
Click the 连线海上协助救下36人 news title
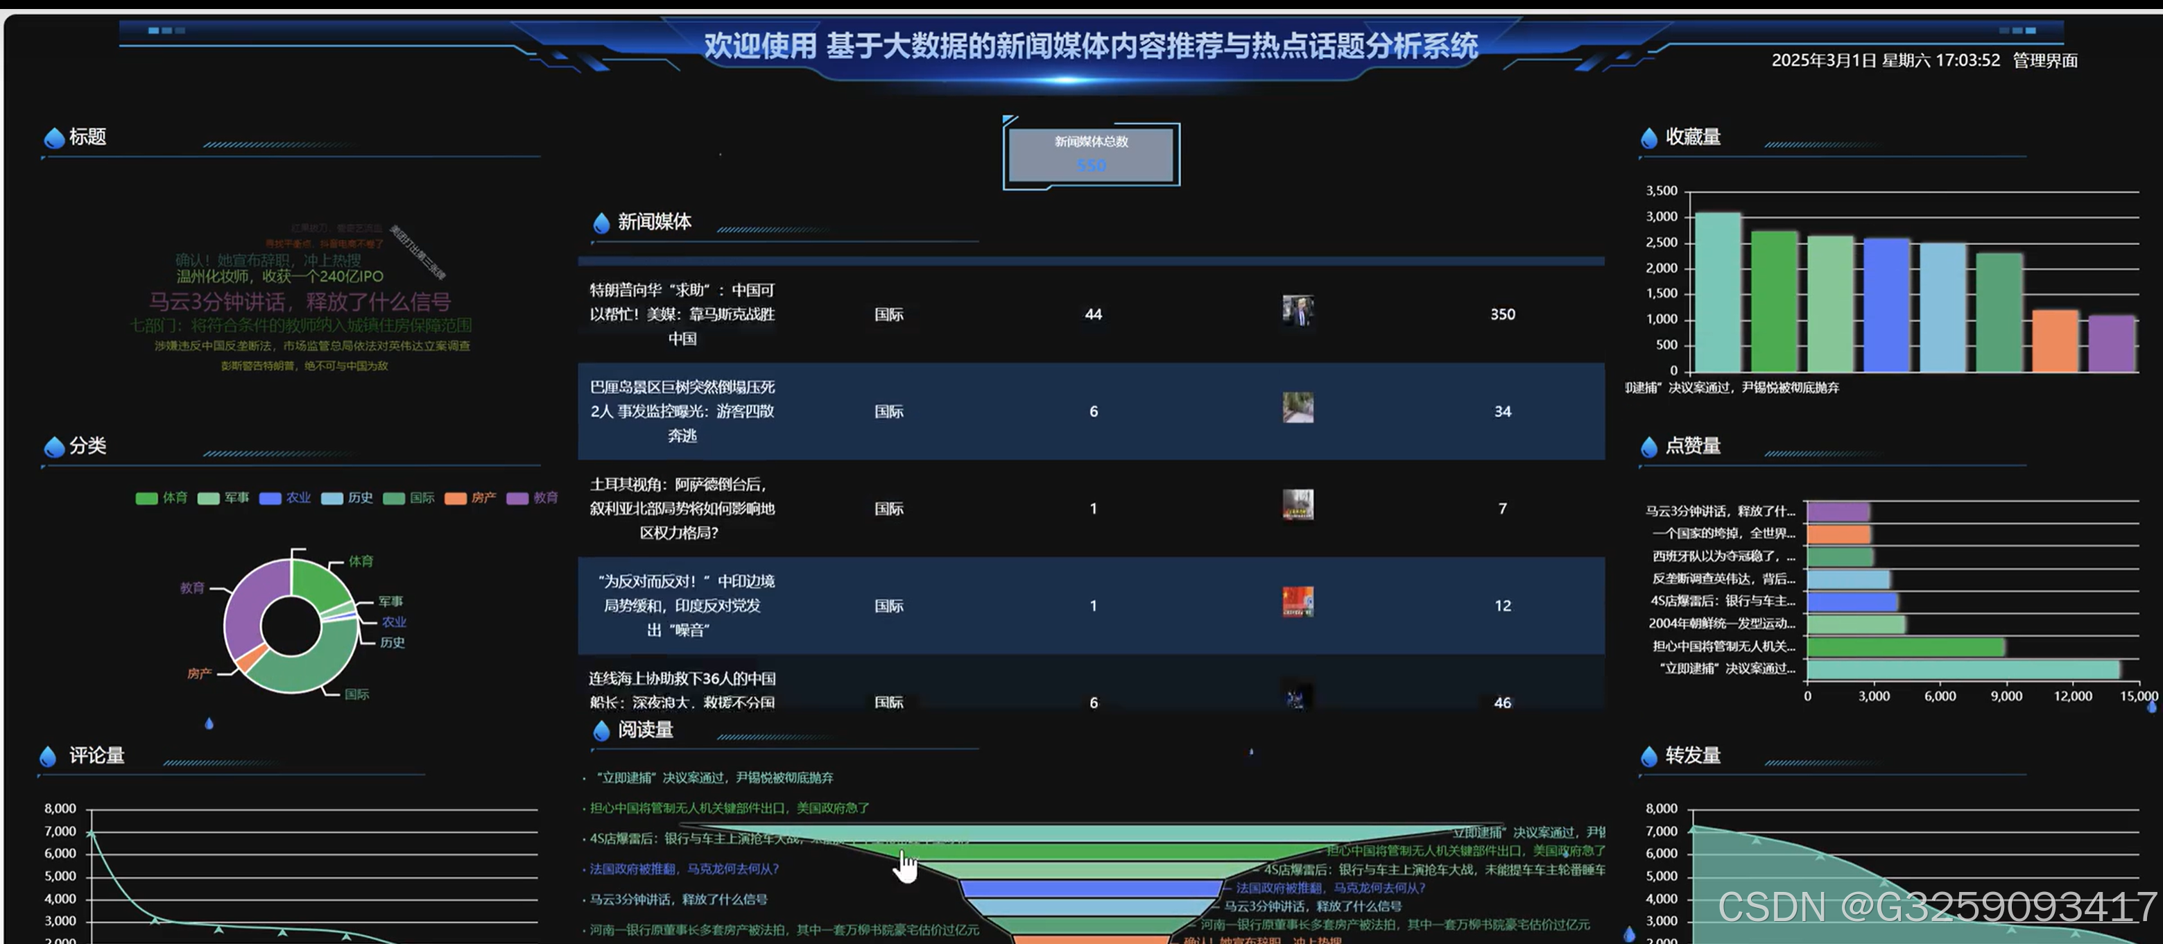[682, 690]
